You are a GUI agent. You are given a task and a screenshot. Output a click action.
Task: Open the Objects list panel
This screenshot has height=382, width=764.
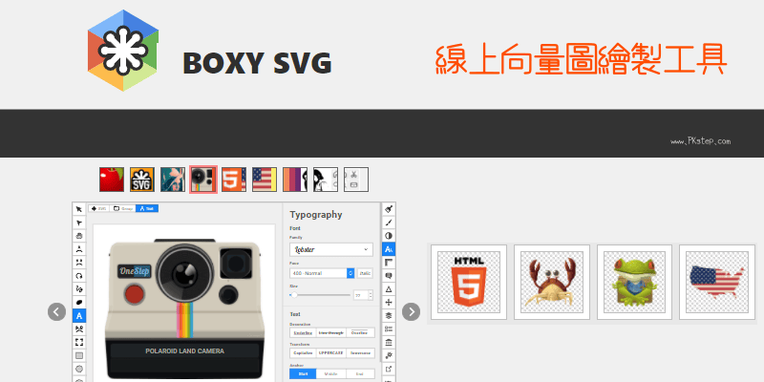coord(389,329)
